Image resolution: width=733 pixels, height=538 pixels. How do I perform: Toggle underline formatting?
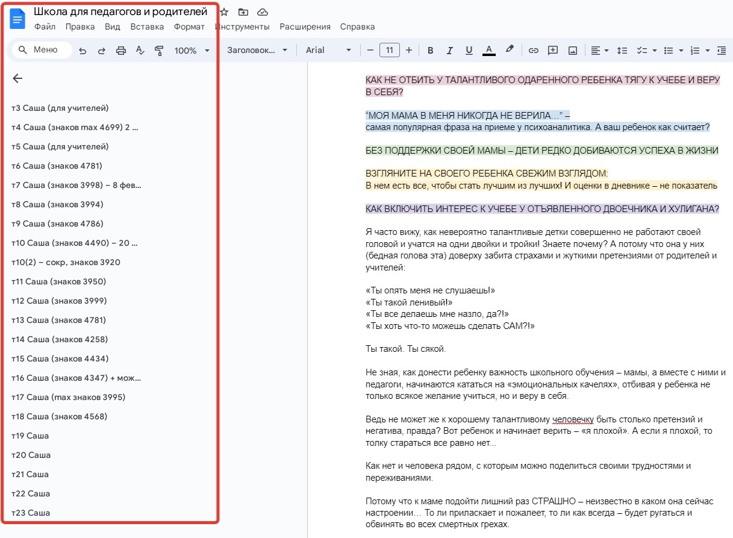click(469, 51)
